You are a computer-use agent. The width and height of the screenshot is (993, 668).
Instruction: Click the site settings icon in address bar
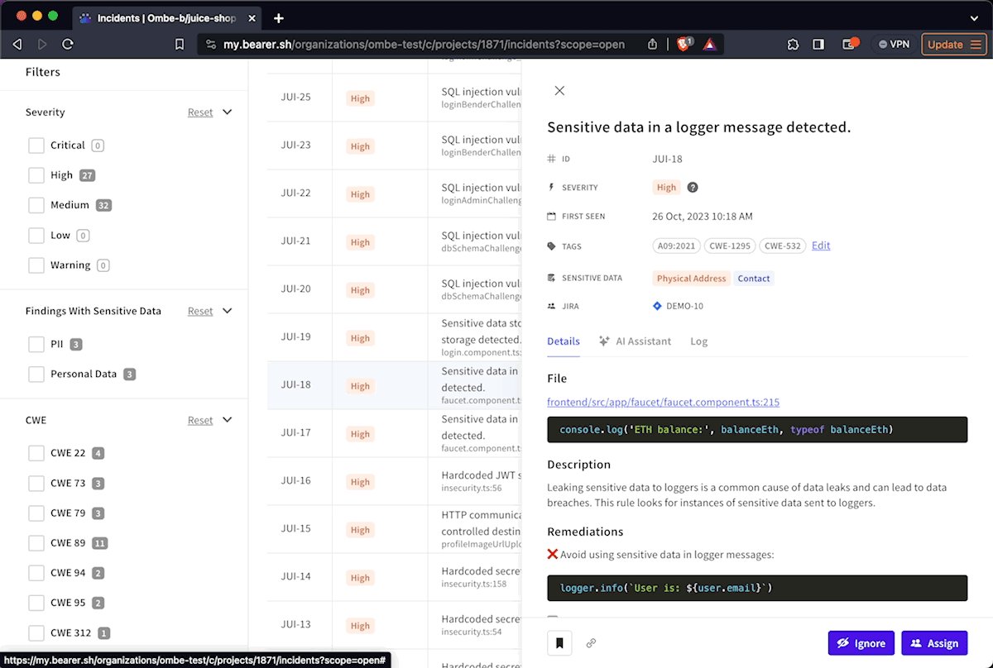click(x=210, y=45)
